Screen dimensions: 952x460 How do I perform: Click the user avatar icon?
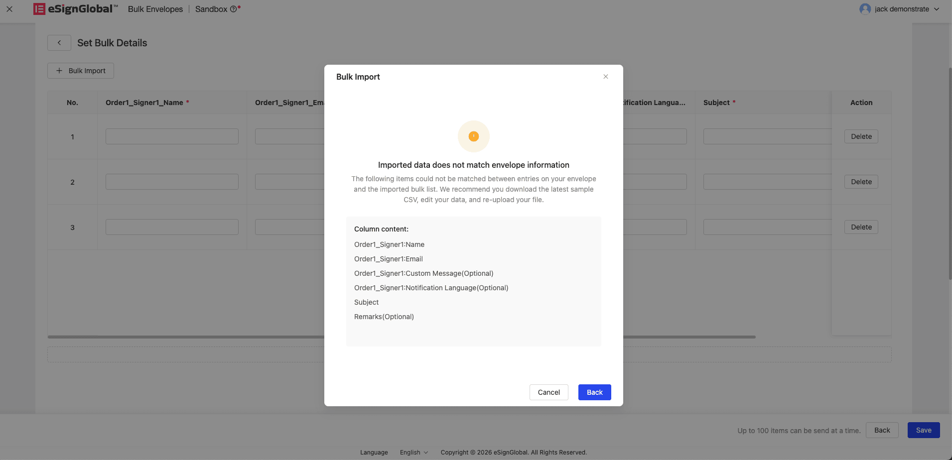(865, 9)
